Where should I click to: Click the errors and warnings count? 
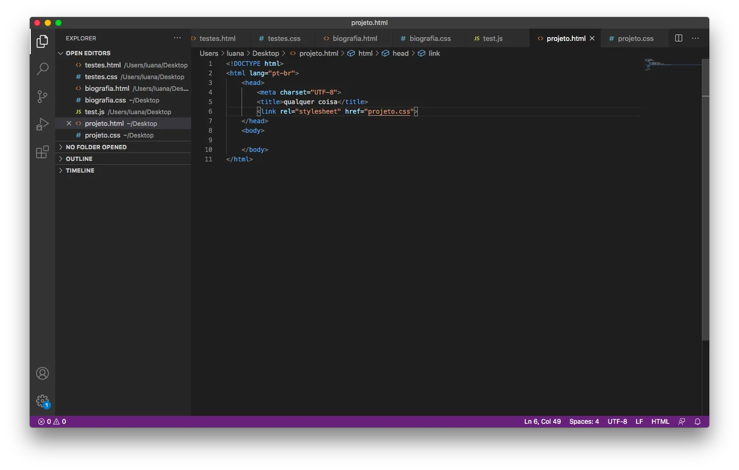click(52, 422)
